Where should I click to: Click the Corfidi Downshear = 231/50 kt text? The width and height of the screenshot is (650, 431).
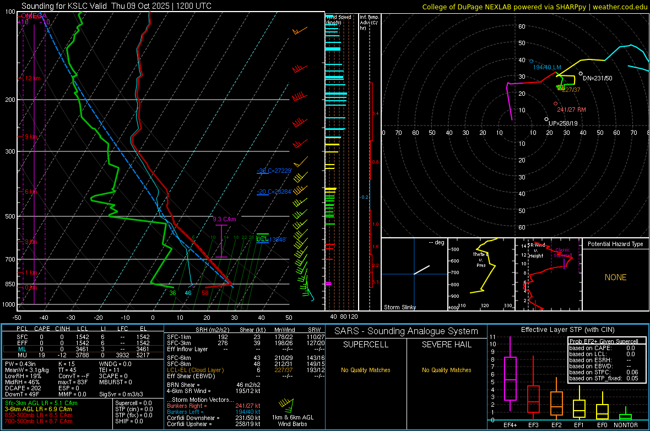[214, 418]
